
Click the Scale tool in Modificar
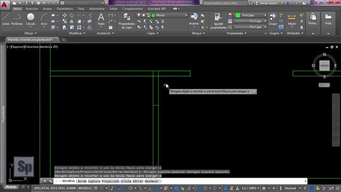[71, 27]
